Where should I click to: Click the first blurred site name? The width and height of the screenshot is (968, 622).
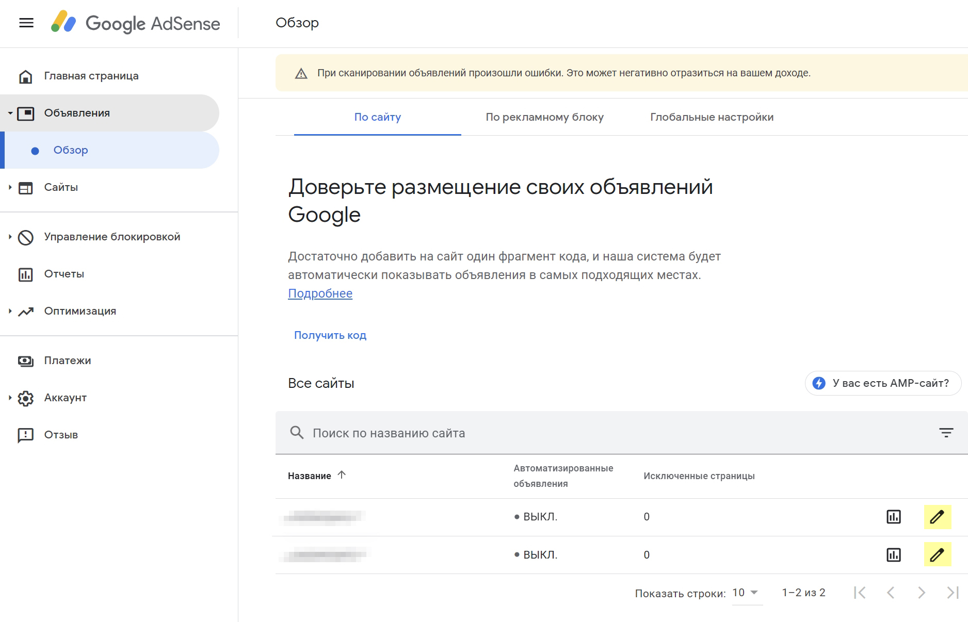[324, 517]
